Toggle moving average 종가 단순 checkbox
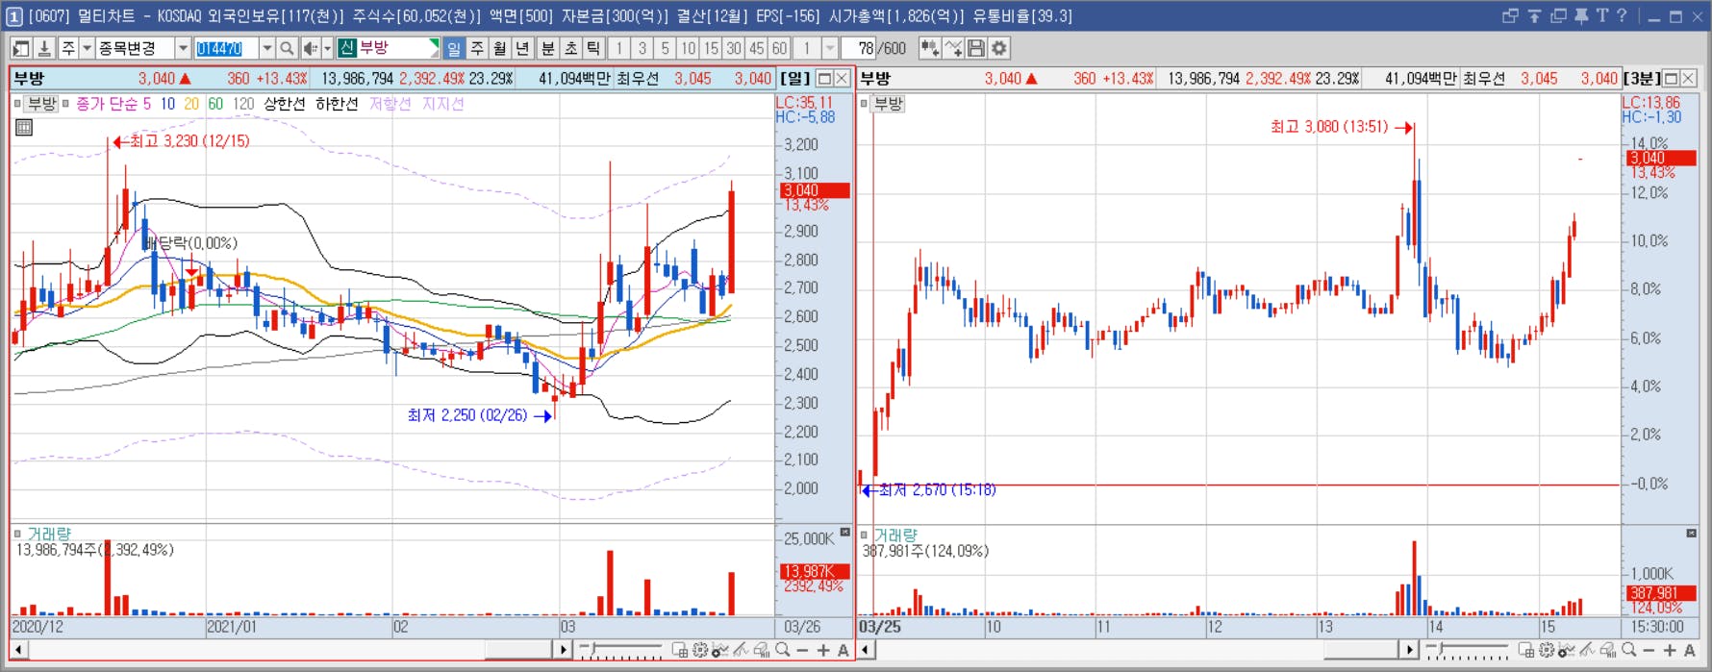The width and height of the screenshot is (1712, 672). click(x=65, y=104)
